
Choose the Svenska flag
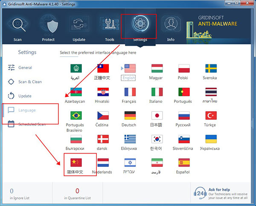(x=211, y=68)
